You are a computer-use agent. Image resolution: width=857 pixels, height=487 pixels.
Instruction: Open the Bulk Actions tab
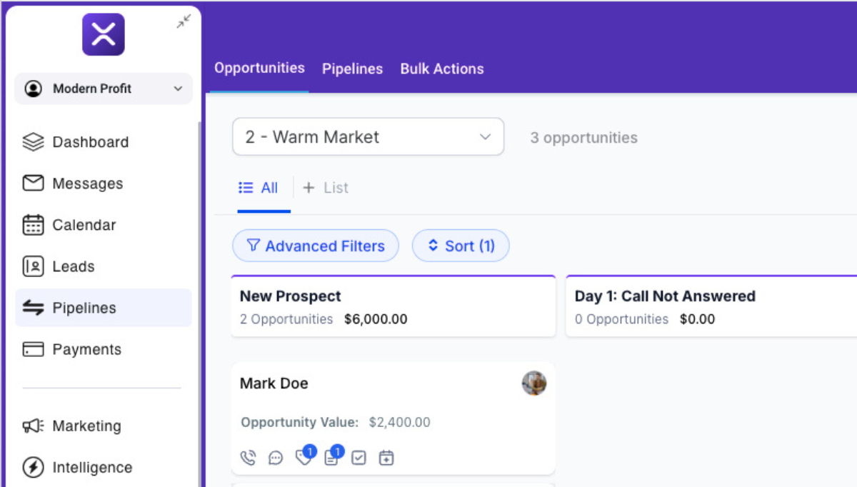(442, 69)
